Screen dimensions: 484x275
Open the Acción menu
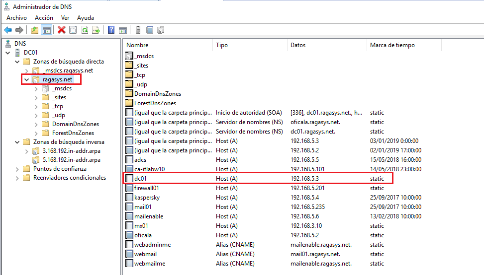click(x=44, y=18)
